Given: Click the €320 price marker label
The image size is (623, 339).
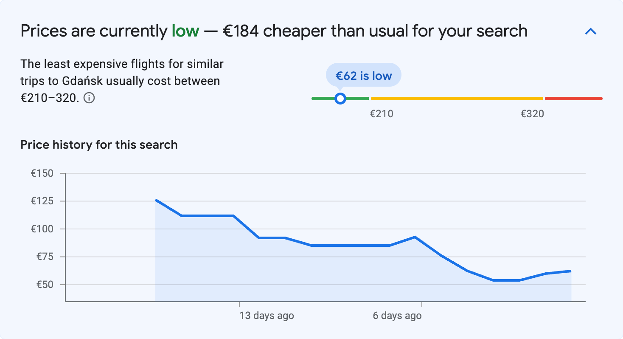Looking at the screenshot, I should [x=533, y=113].
